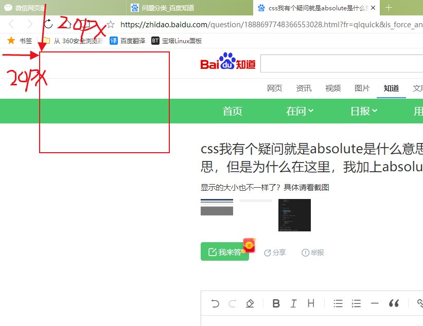Screen dimensions: 423x326
Task: Insert a blockquote in the editor
Action: pyautogui.click(x=394, y=303)
